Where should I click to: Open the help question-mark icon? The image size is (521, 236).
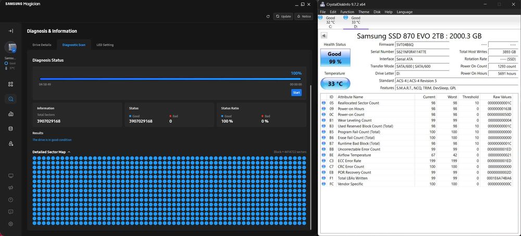point(10,200)
